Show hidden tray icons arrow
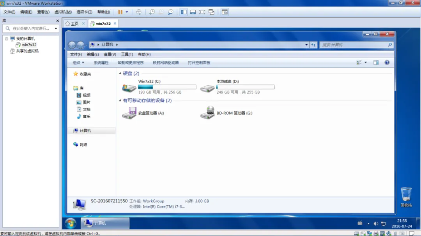Viewport: 421px width, 236px height. point(368,224)
